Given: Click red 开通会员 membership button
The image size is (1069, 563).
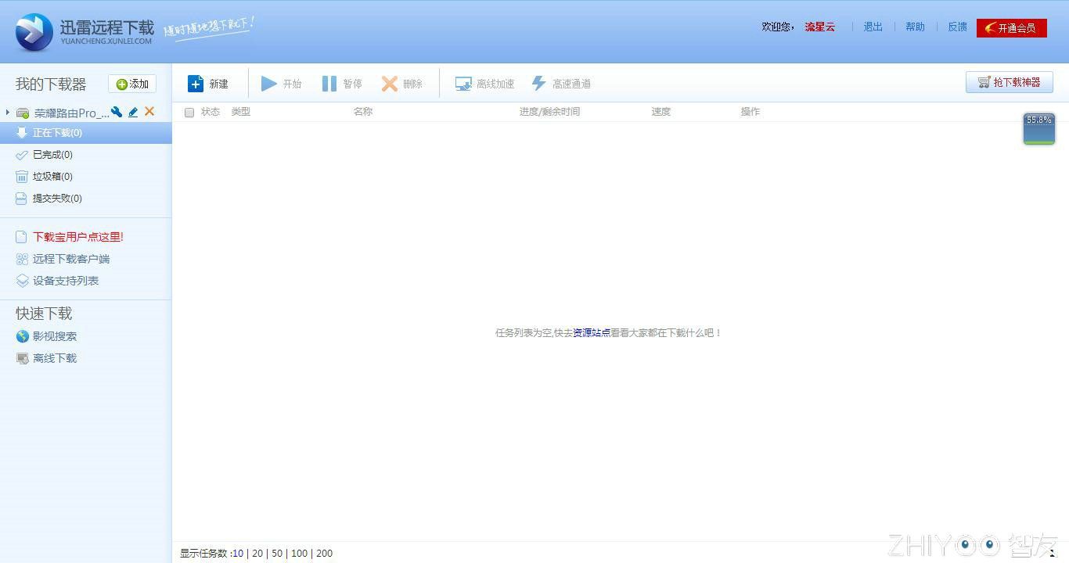Looking at the screenshot, I should [1012, 28].
